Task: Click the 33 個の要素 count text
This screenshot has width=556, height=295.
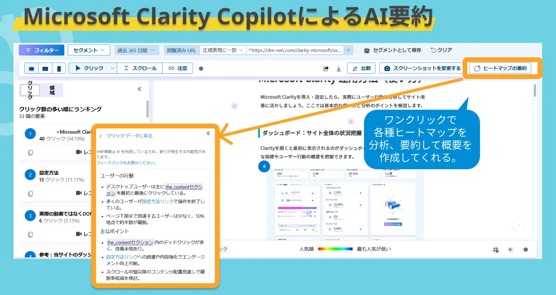Action: [32, 116]
